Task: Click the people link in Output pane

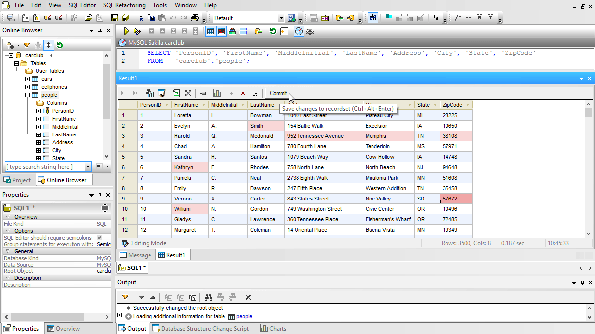Action: click(x=244, y=316)
